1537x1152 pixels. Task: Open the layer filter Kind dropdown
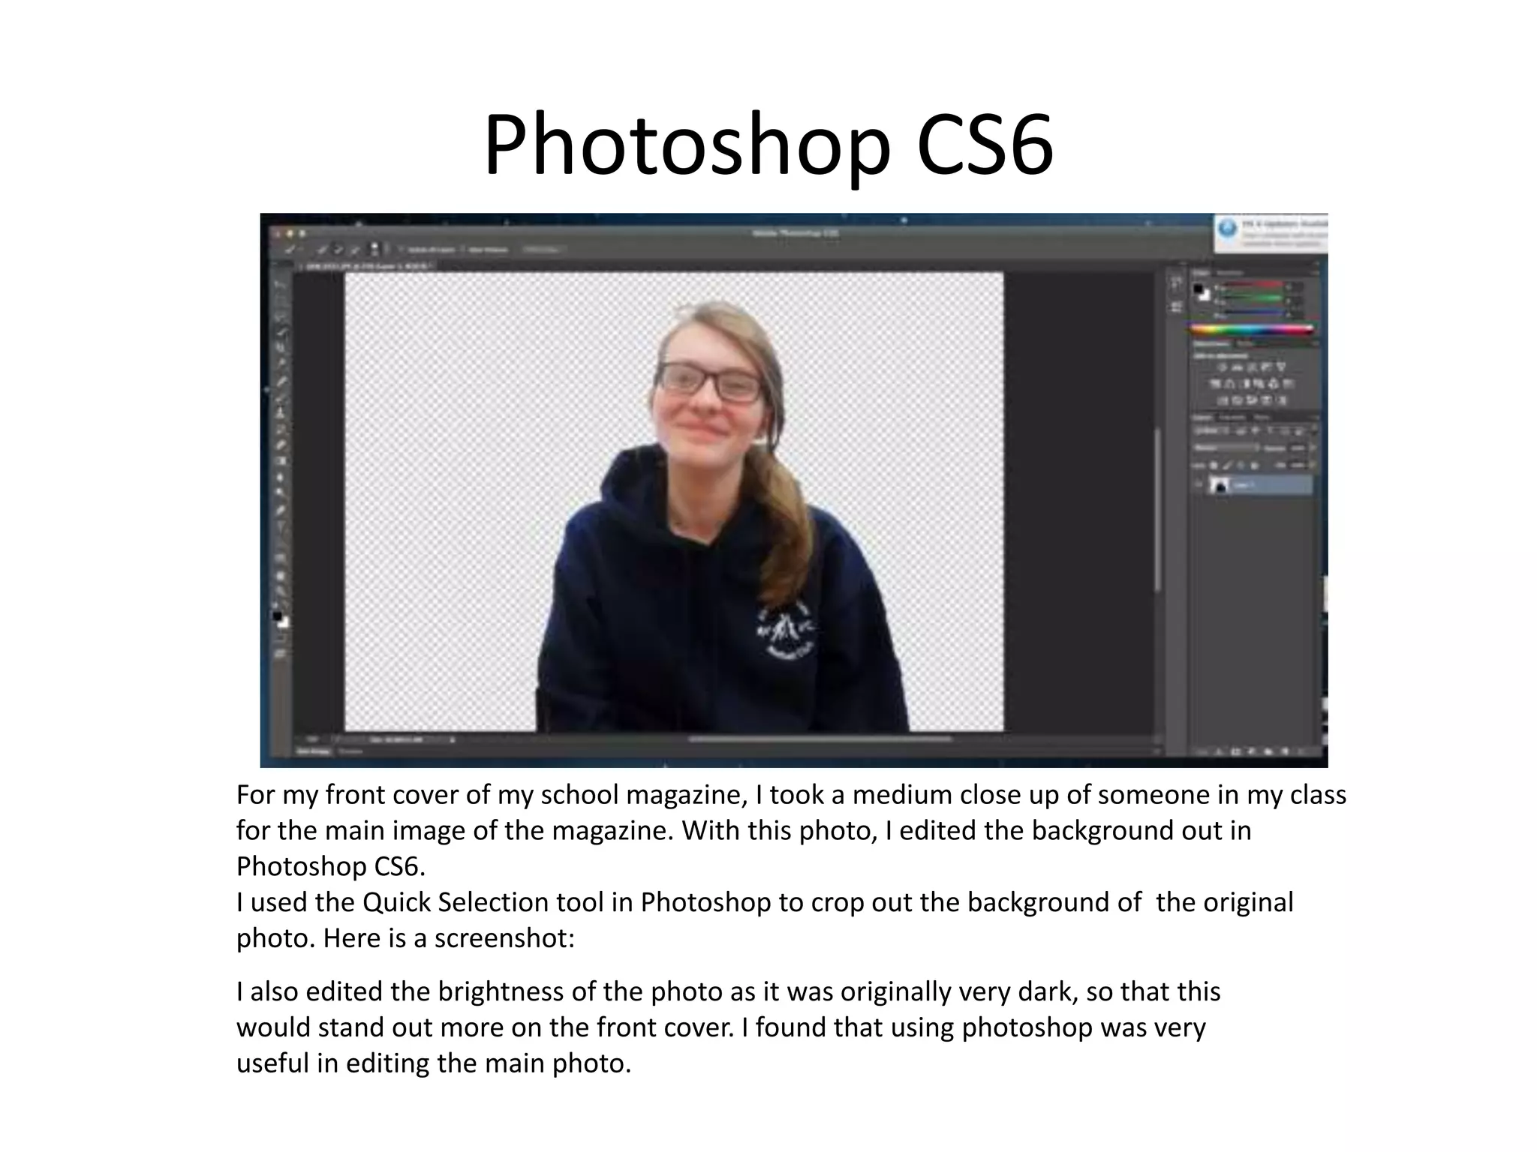coord(1211,430)
